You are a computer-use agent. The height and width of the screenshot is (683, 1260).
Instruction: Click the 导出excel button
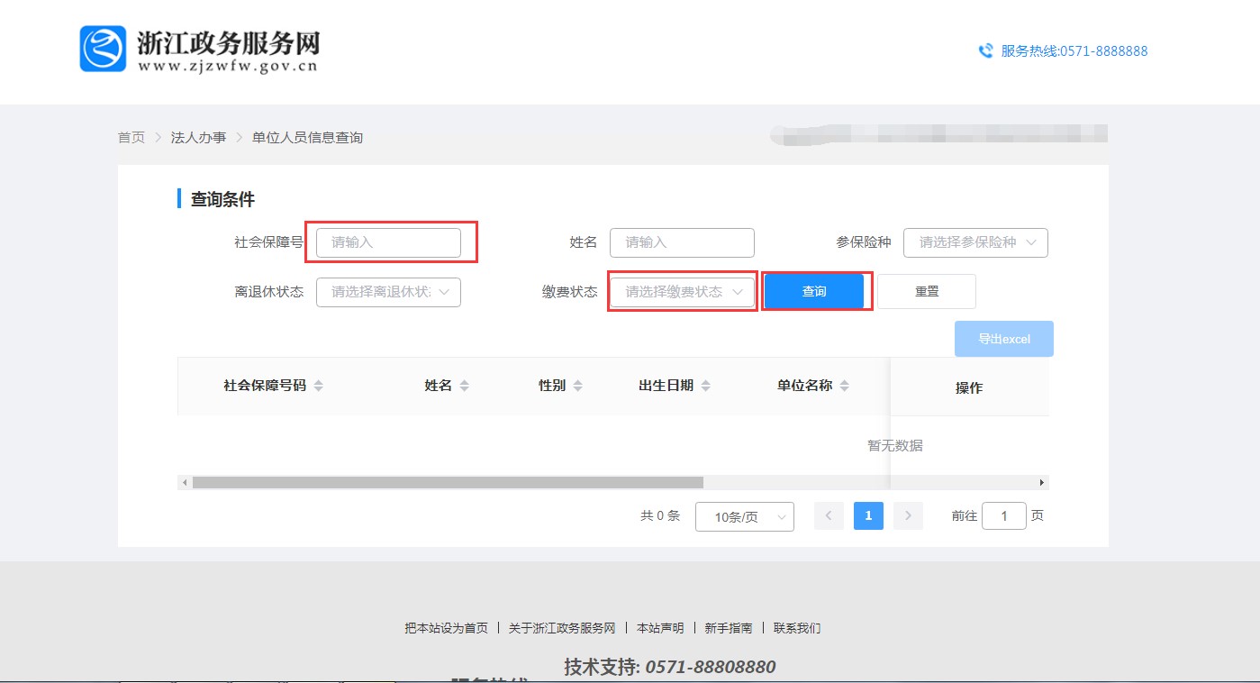pos(1004,339)
